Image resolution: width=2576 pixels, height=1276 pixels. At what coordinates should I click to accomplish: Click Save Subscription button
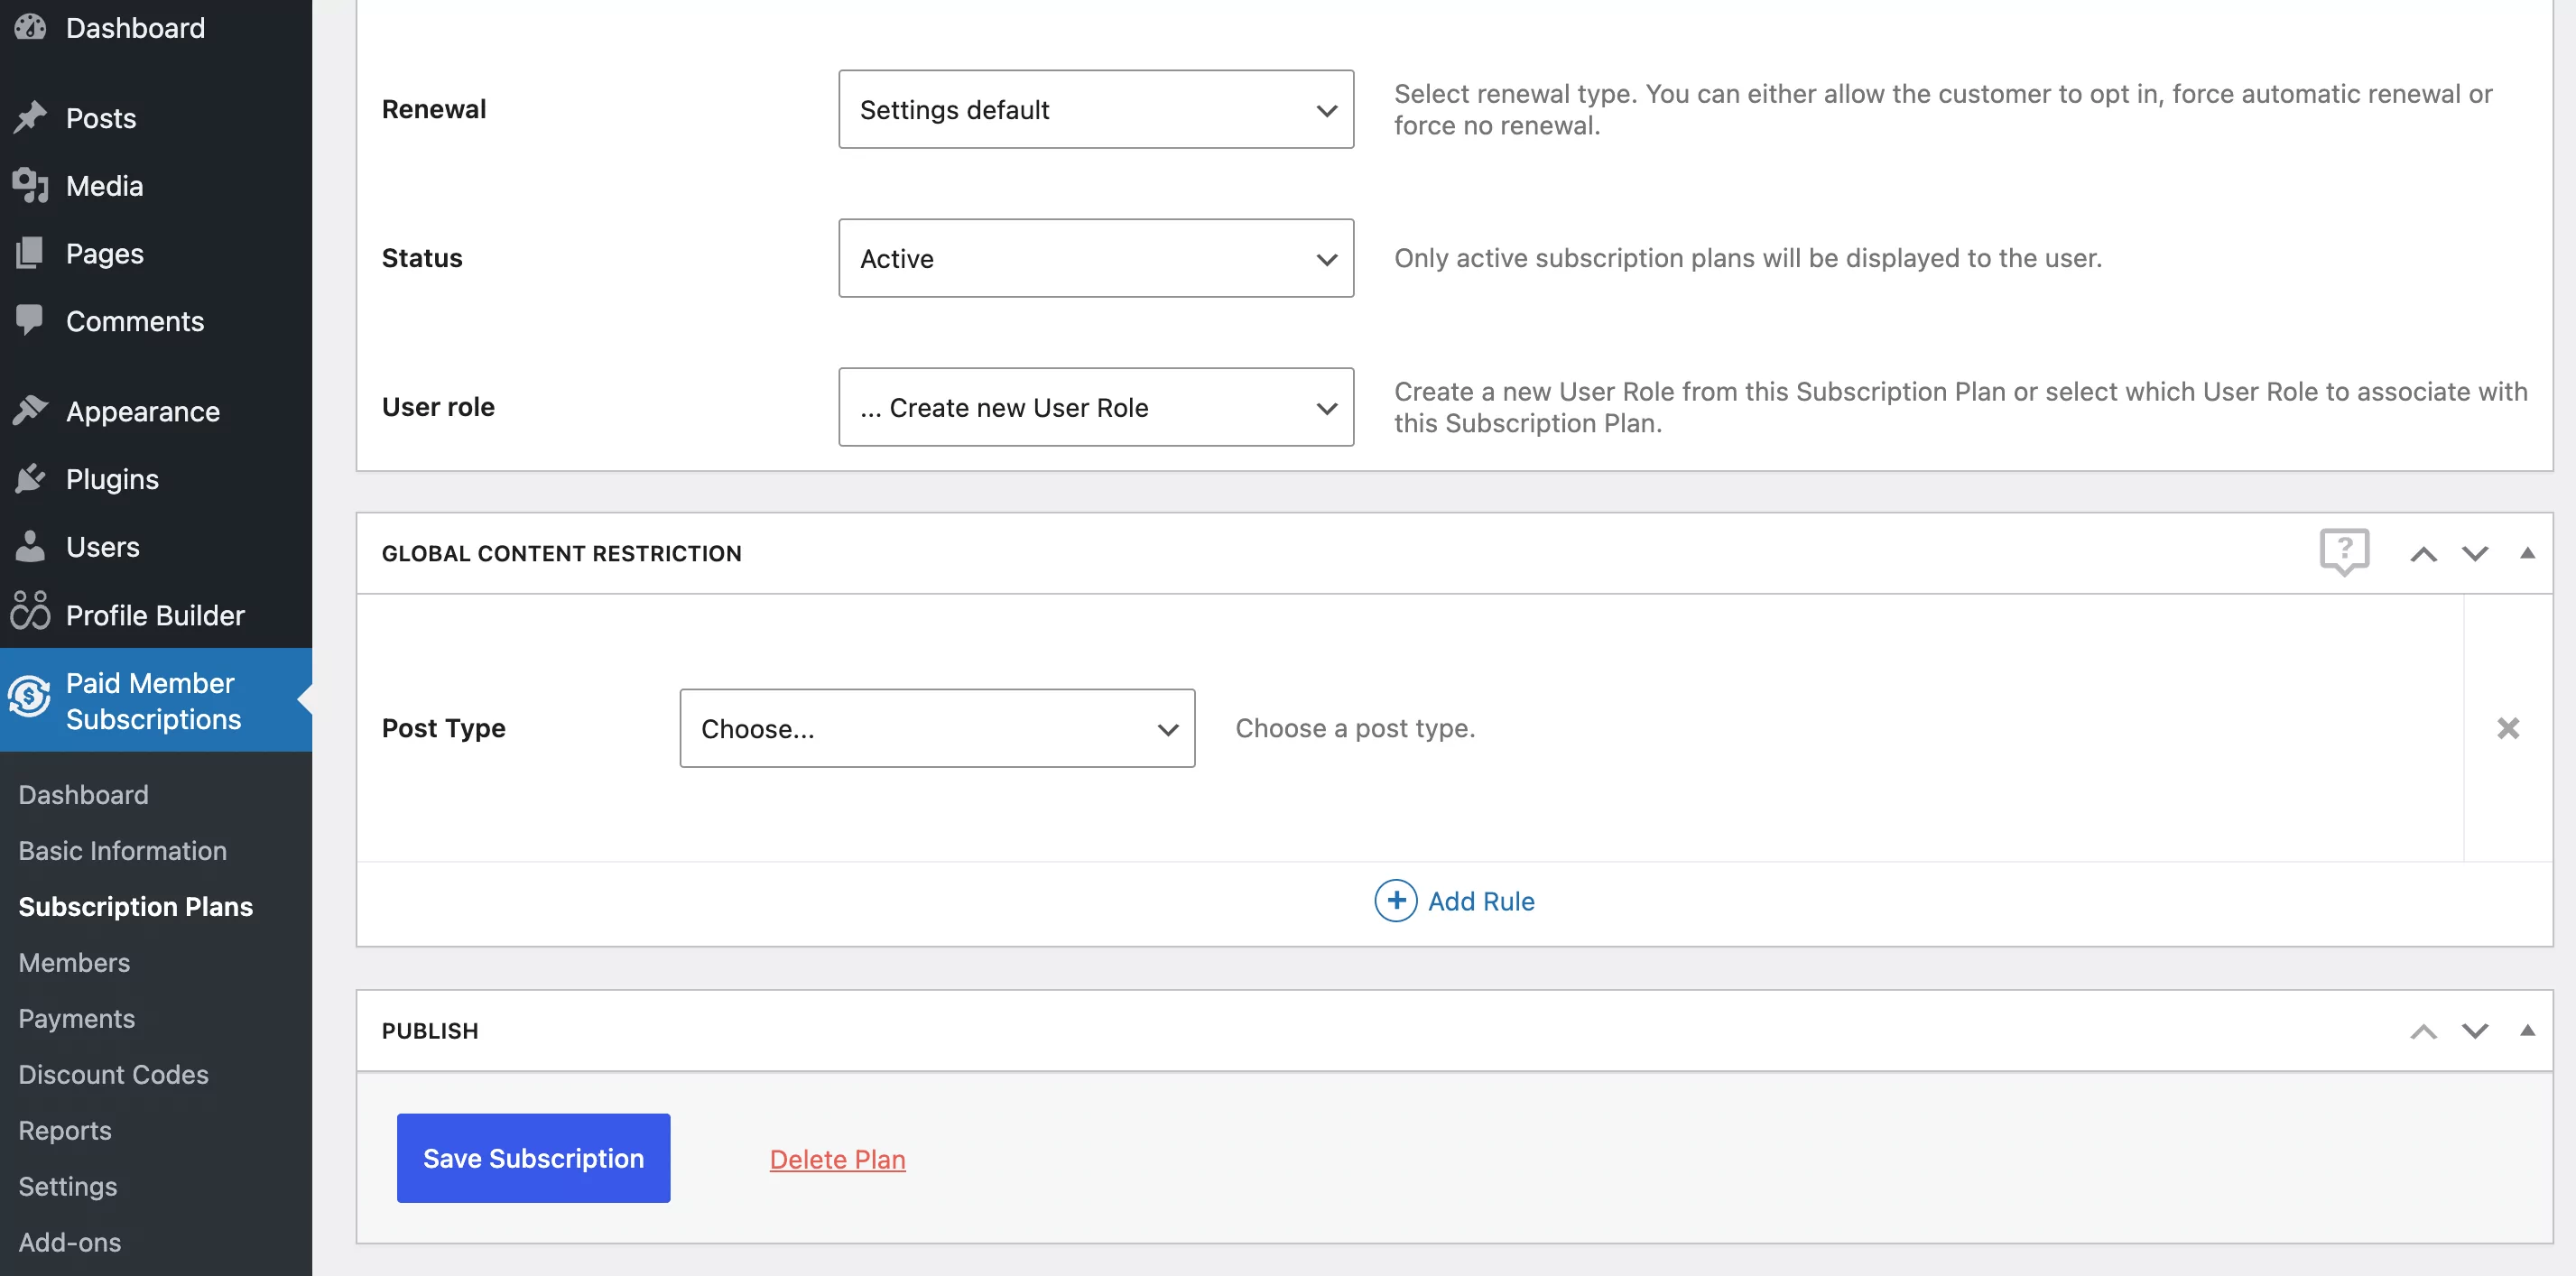533,1158
